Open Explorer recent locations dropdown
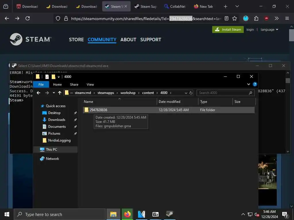This screenshot has width=294, height=220. click(x=54, y=93)
